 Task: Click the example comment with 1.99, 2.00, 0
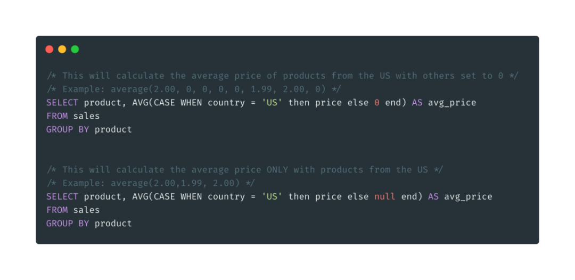pos(194,89)
